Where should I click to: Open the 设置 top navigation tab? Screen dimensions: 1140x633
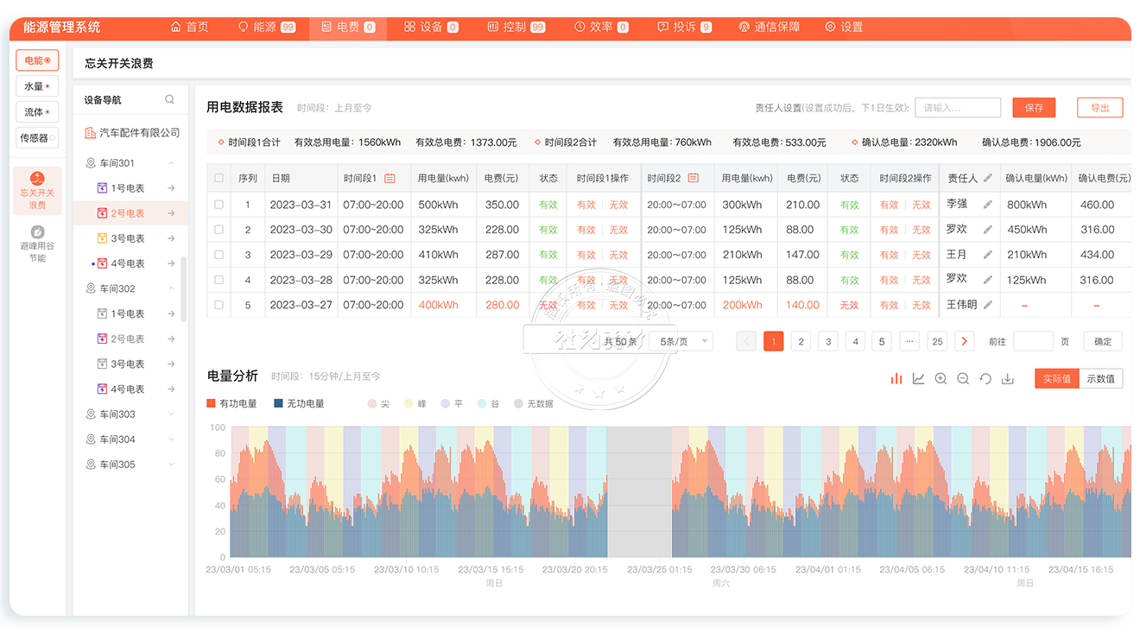[844, 27]
